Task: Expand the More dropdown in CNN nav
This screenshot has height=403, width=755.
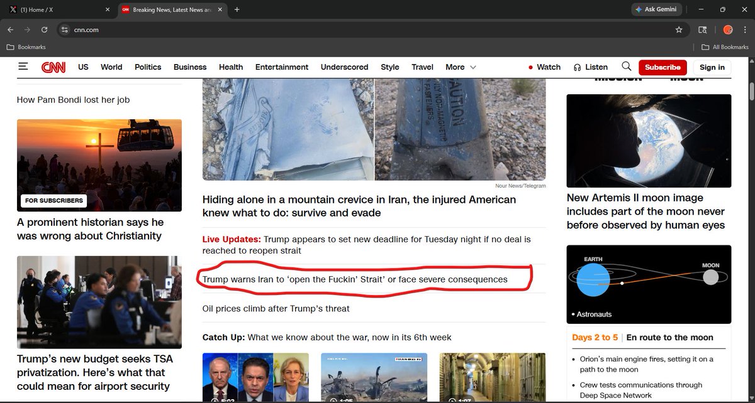Action: pos(461,67)
